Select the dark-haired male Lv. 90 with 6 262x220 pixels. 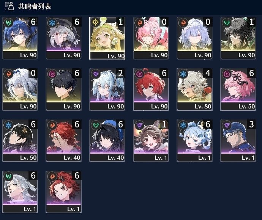click(64, 89)
